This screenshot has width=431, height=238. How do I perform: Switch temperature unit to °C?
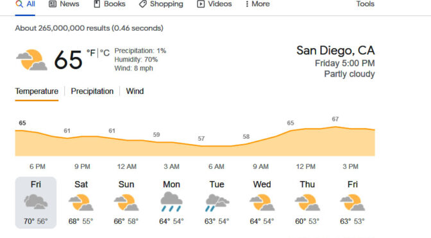105,52
